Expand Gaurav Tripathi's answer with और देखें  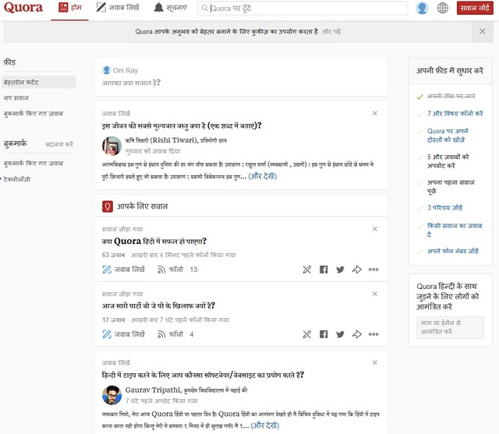click(x=265, y=425)
